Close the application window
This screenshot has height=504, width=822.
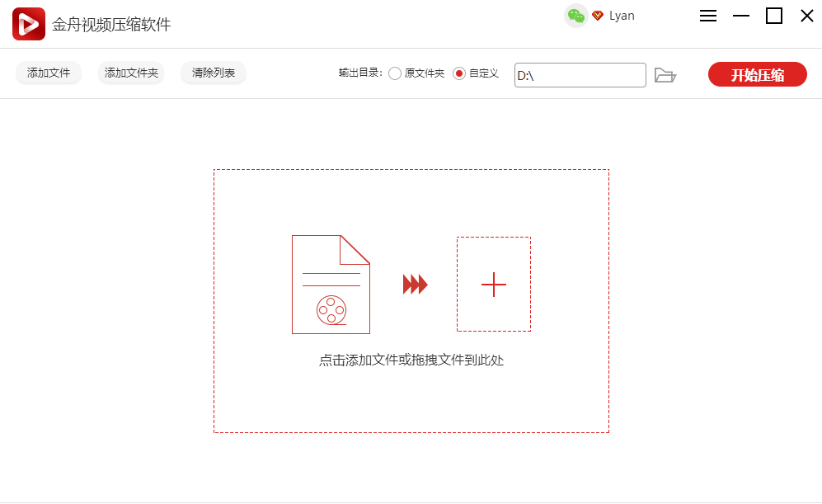[x=807, y=16]
